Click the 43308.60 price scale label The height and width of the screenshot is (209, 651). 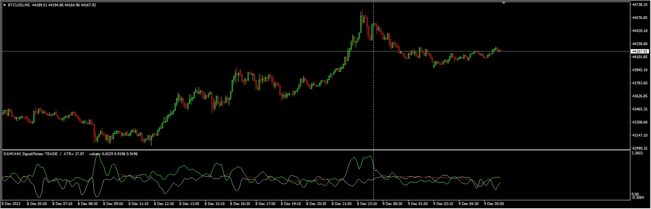(x=639, y=122)
